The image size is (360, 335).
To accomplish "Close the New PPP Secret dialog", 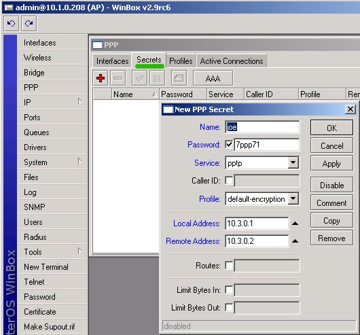I will (350, 109).
